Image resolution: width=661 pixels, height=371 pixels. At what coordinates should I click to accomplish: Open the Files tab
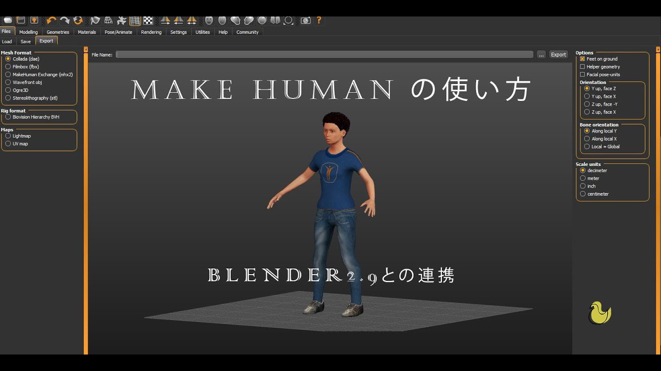[x=7, y=31]
